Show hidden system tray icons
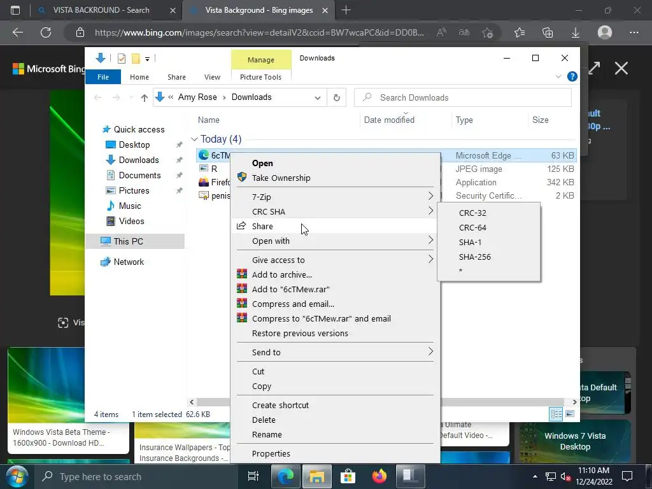The width and height of the screenshot is (652, 489). click(535, 476)
